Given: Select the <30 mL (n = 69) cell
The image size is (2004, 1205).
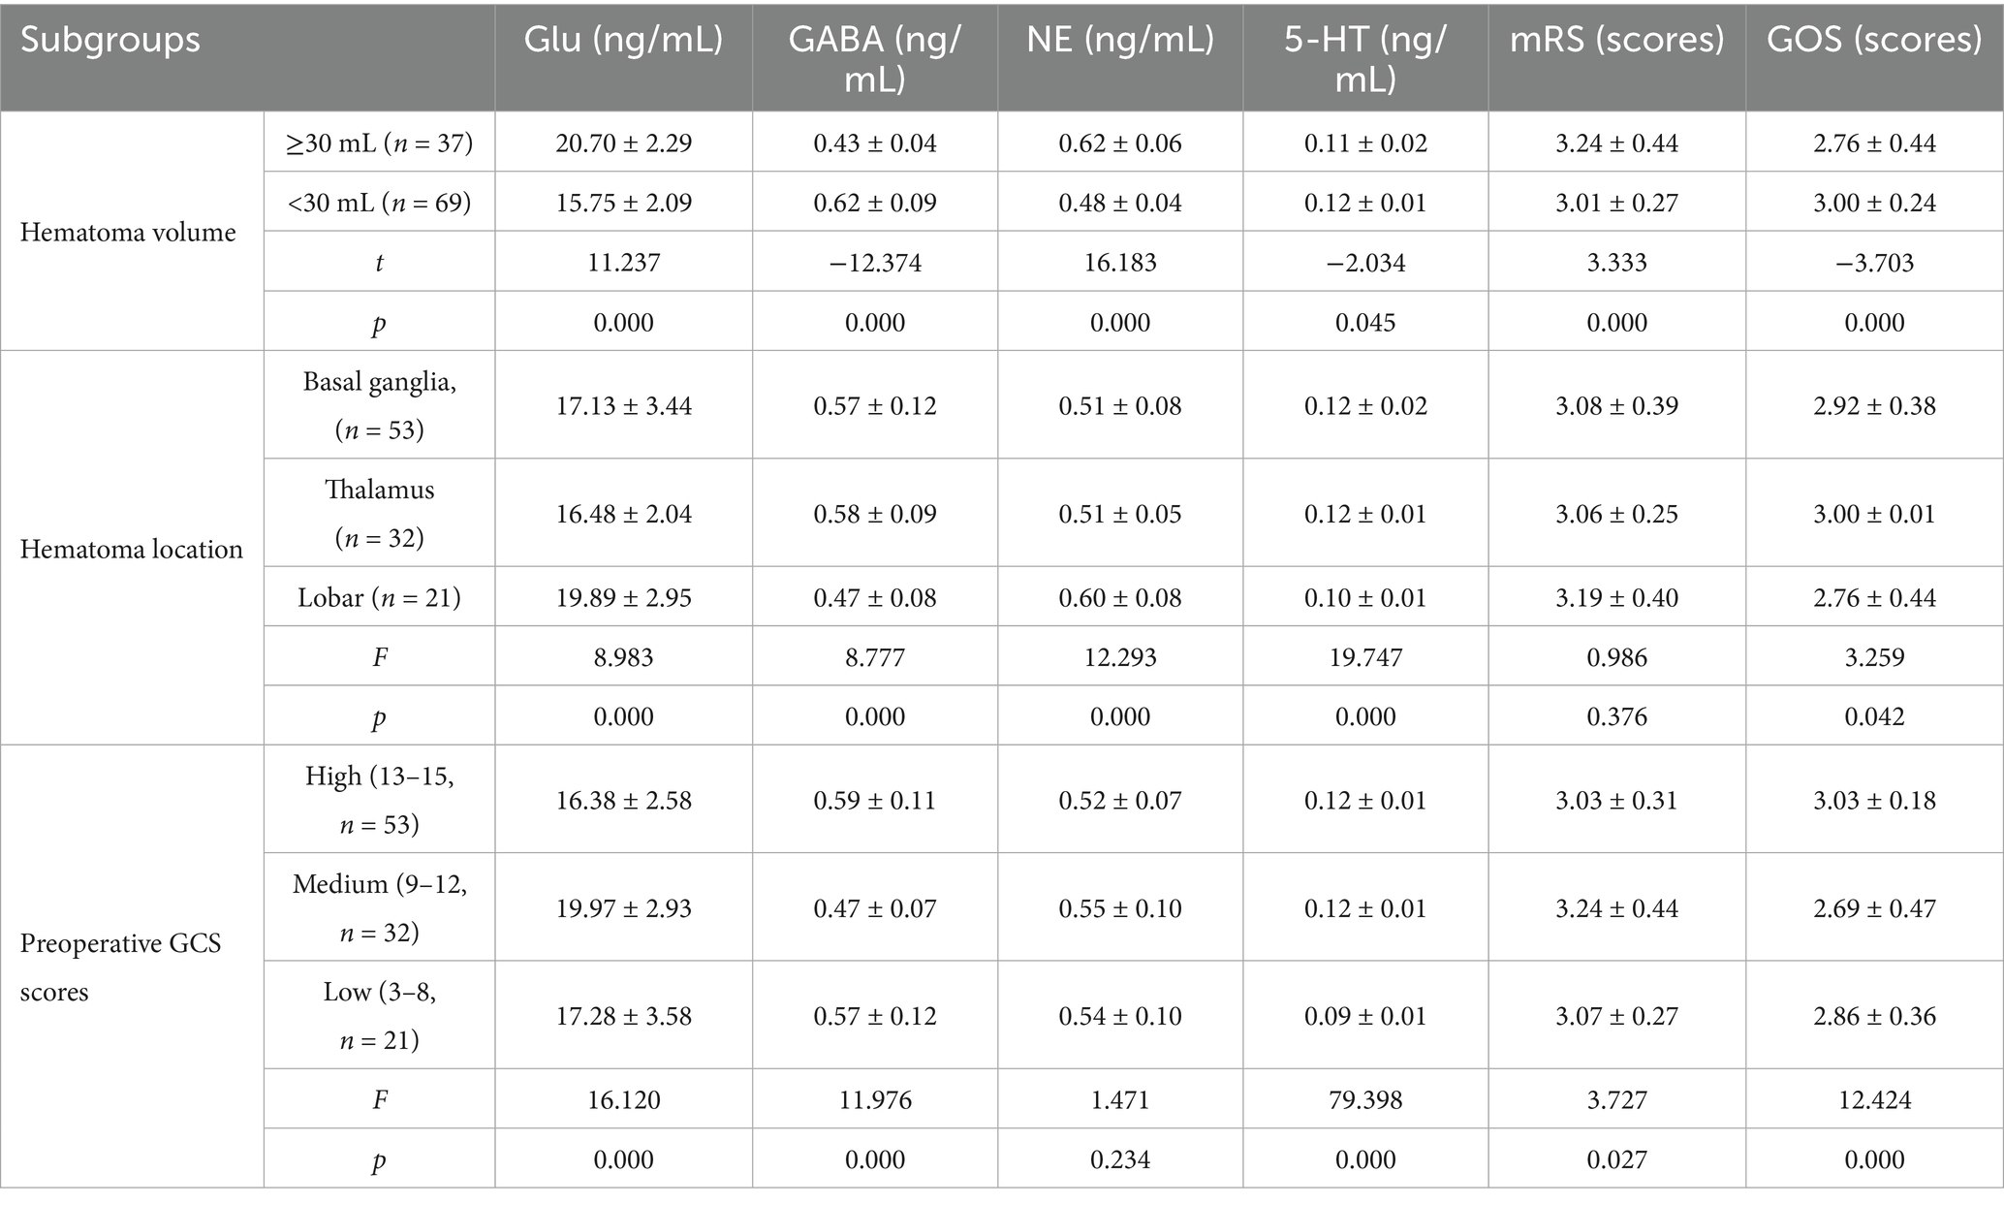Looking at the screenshot, I should (379, 203).
